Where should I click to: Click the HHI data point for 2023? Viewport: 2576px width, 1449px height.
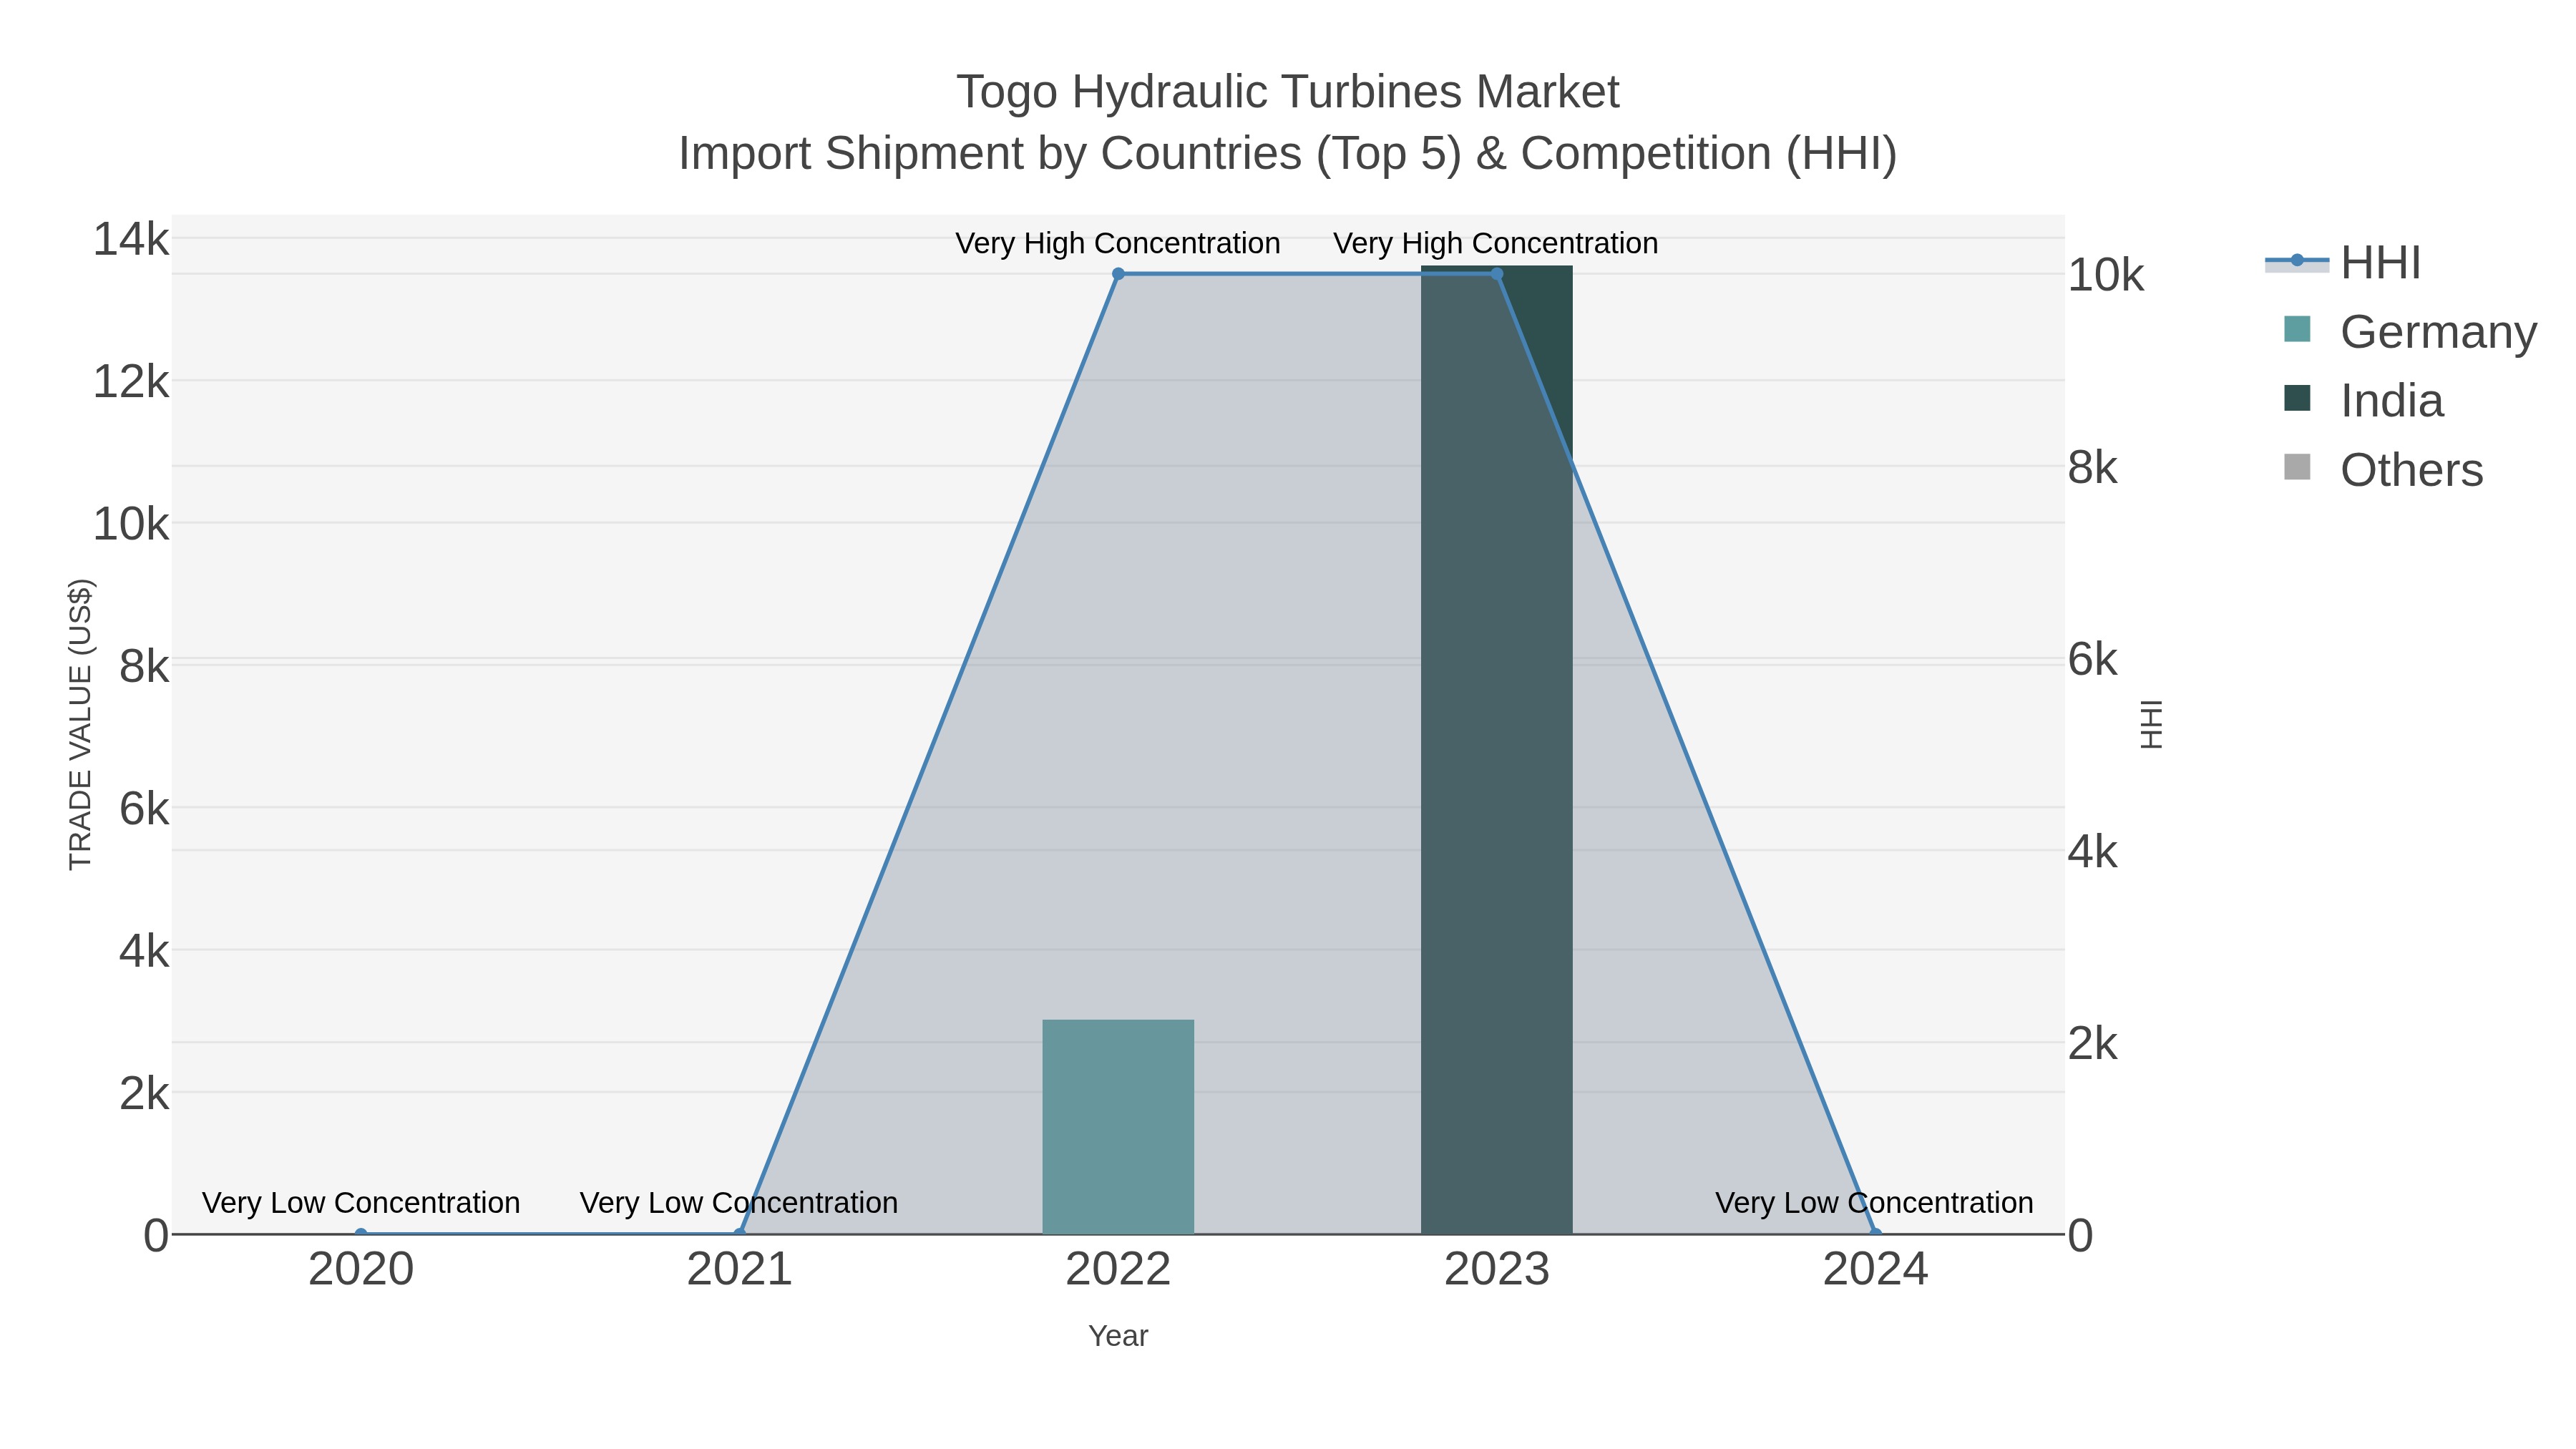coord(1497,274)
